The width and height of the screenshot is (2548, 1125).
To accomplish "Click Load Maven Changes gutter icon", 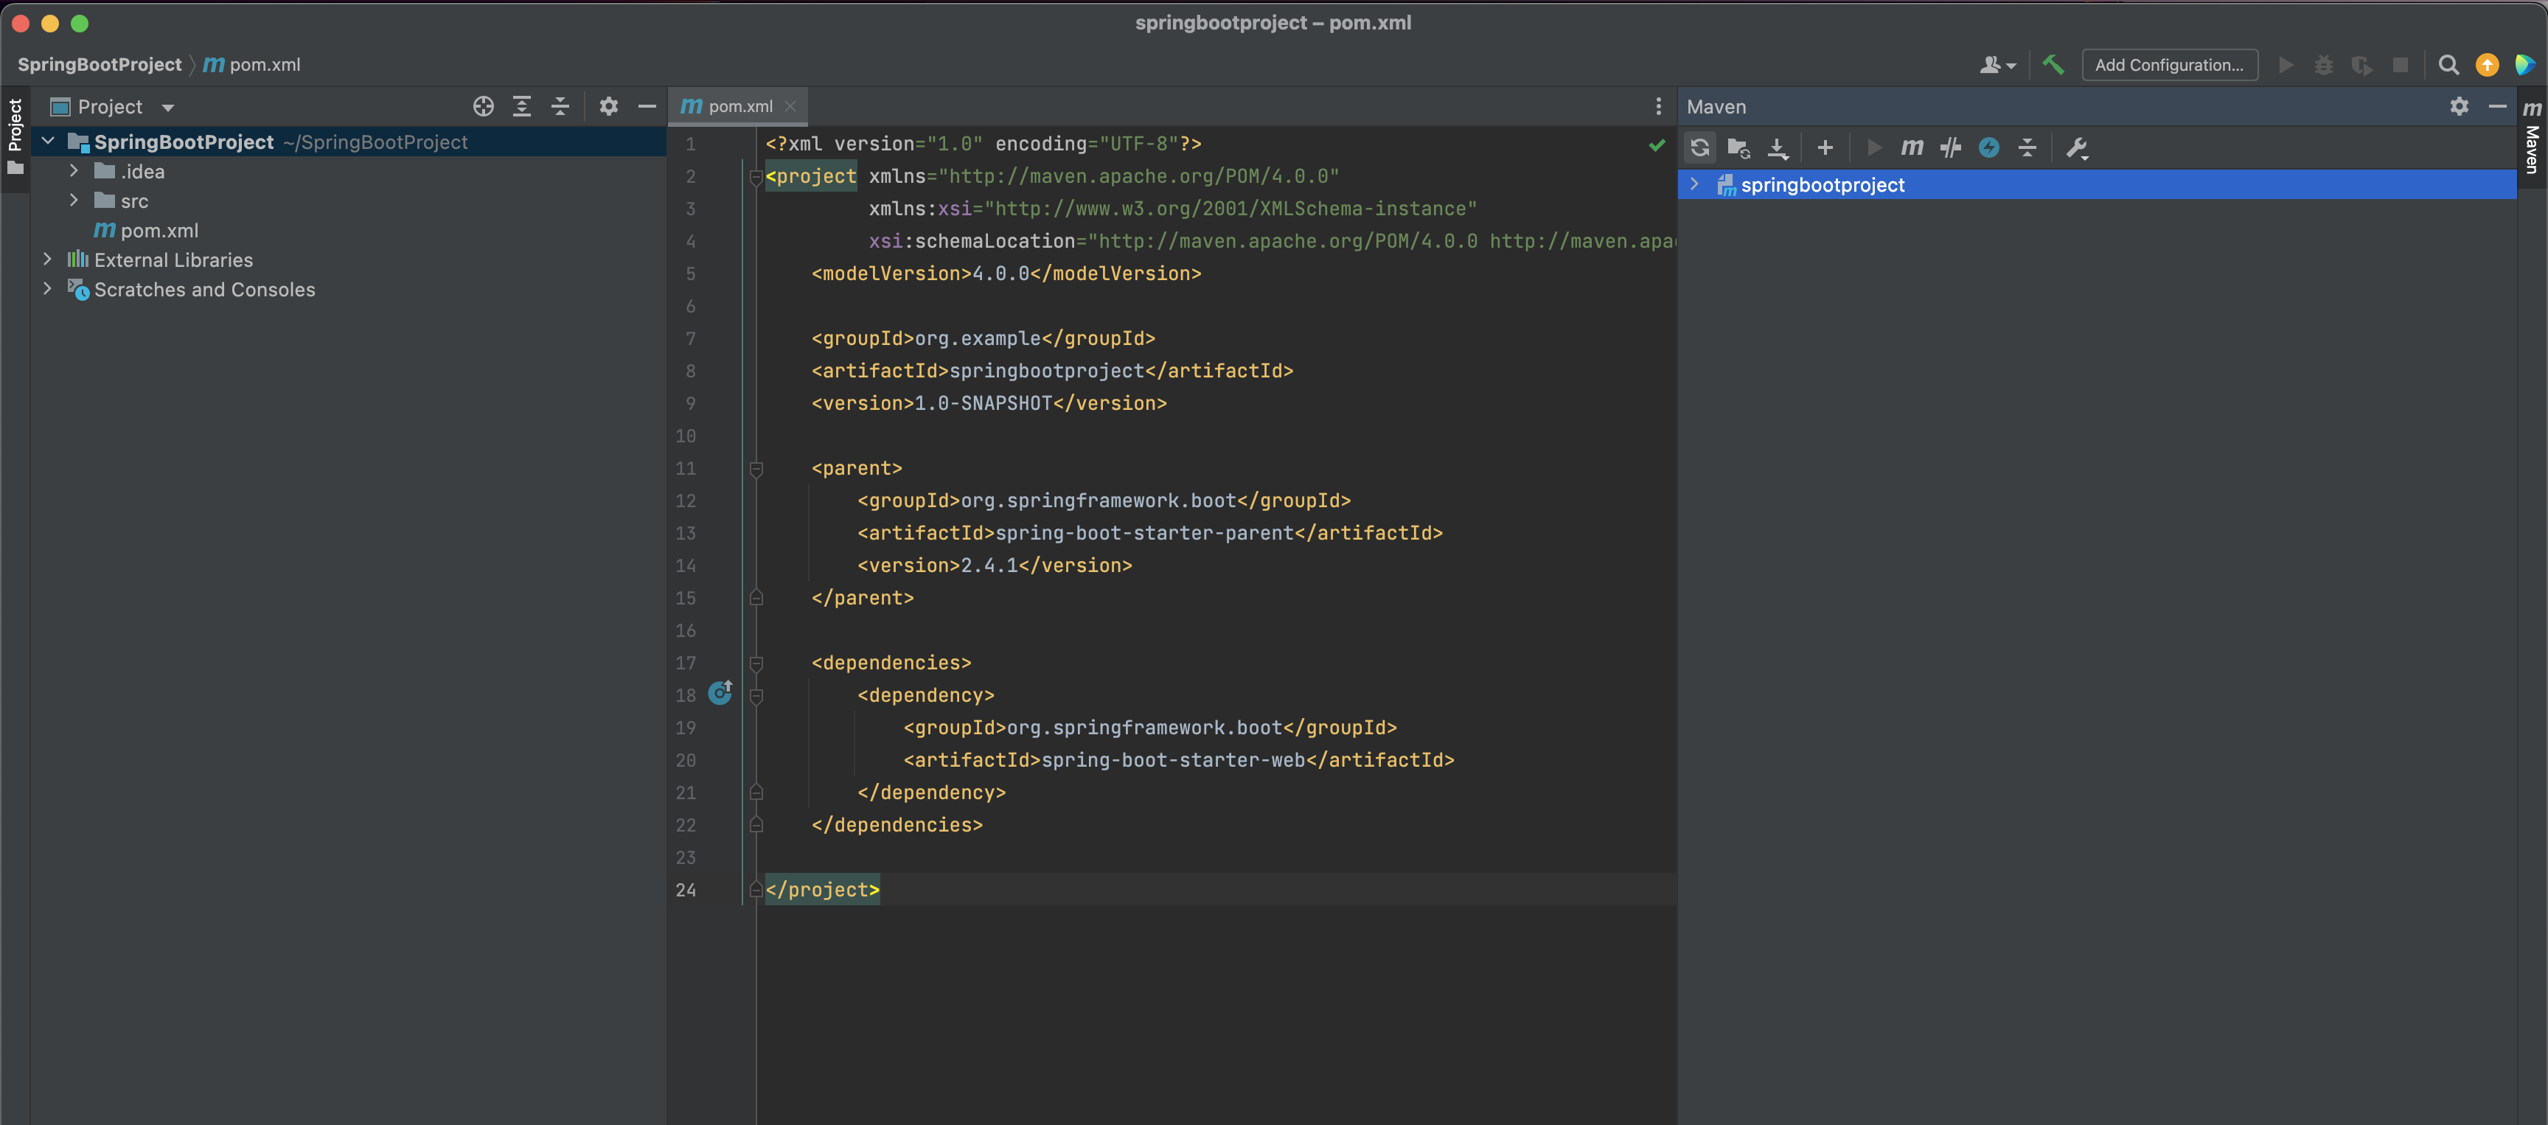I will [721, 692].
